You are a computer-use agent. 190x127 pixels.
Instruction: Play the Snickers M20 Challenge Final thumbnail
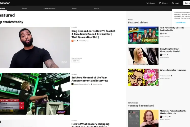pyautogui.click(x=35, y=94)
